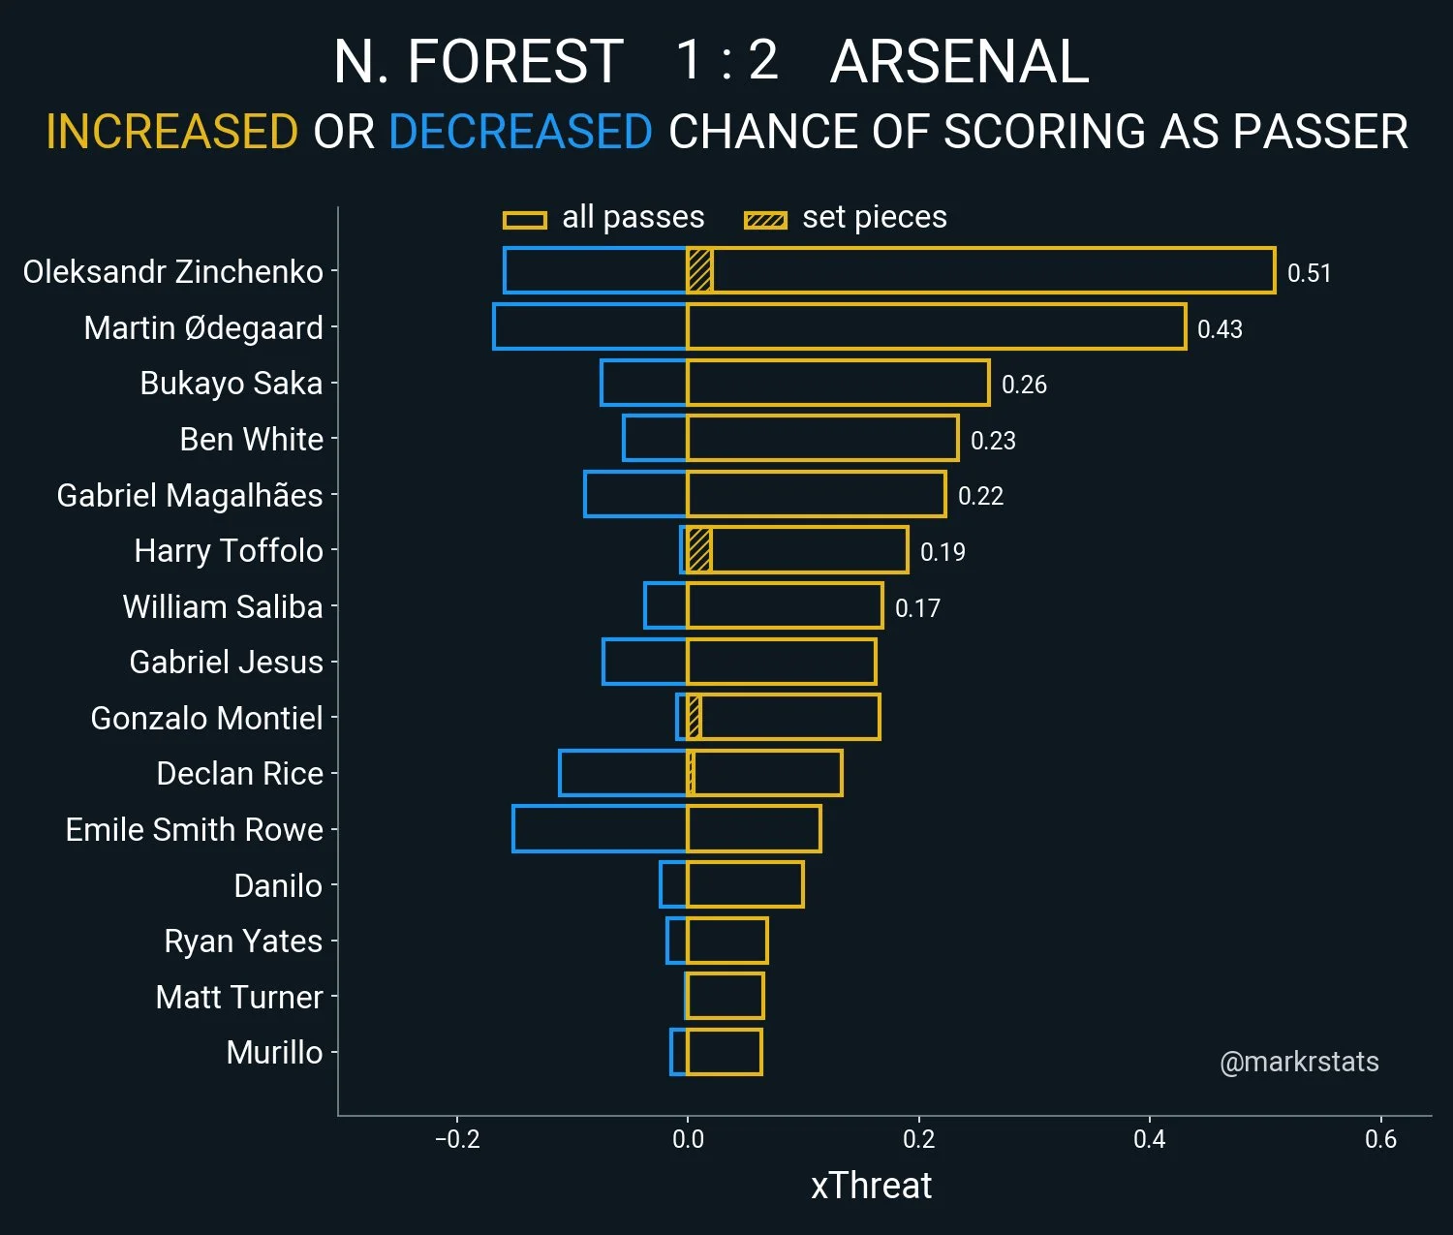Screen dimensions: 1453x1235
Task: Select the 0.51 value label
Action: click(1309, 273)
